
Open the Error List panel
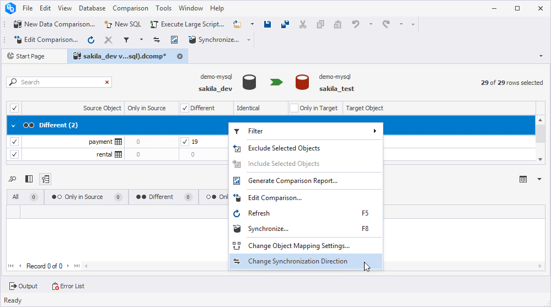click(x=68, y=286)
